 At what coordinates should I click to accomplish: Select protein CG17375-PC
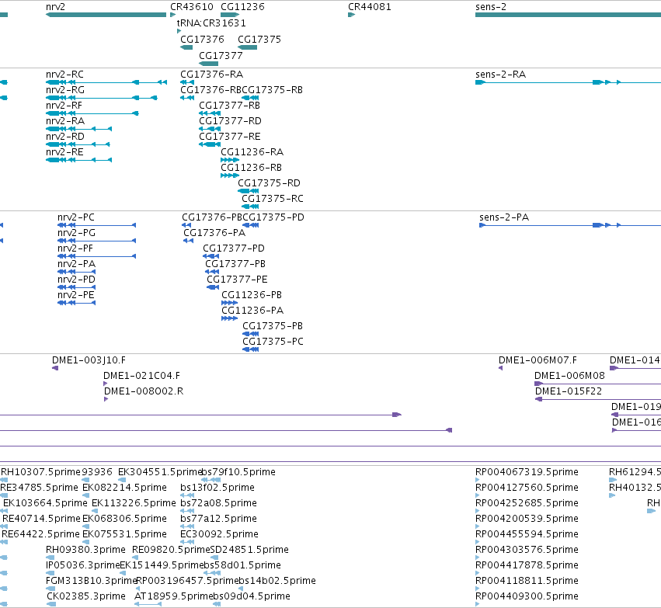tap(273, 342)
